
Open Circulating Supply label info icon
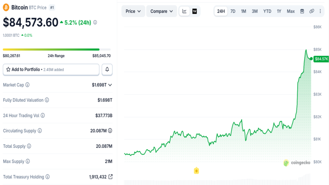pyautogui.click(x=40, y=131)
